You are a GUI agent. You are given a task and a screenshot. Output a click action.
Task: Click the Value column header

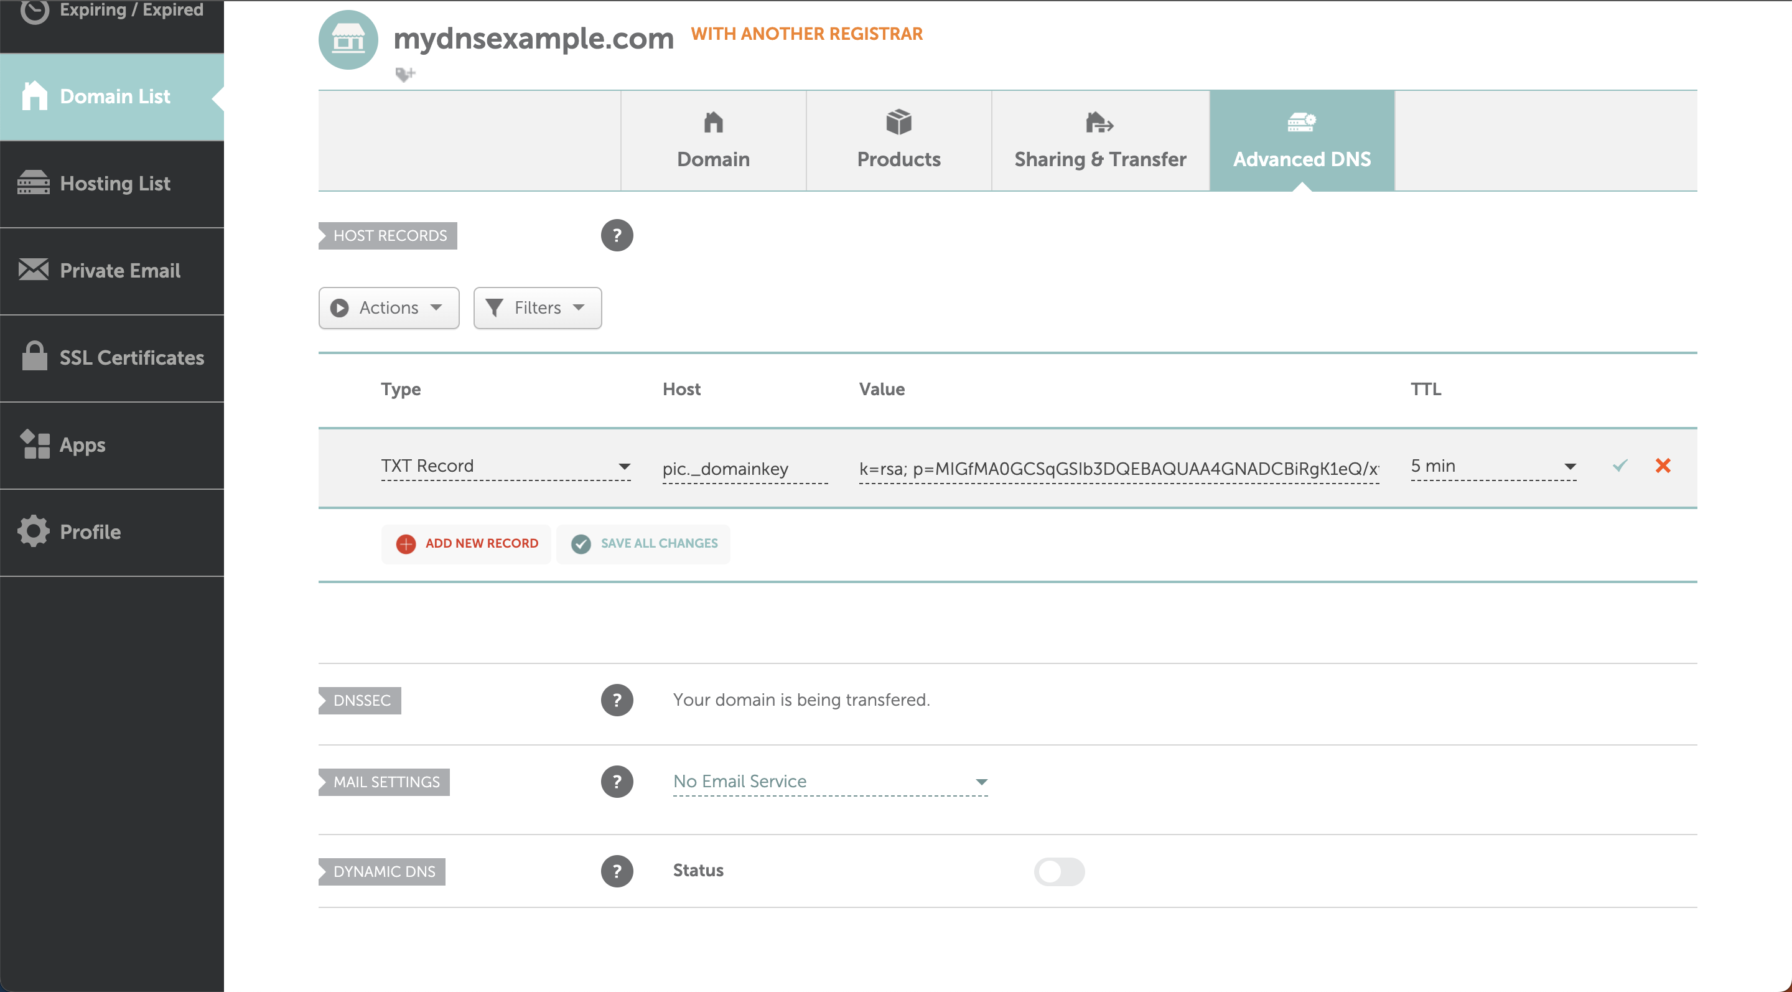tap(882, 390)
